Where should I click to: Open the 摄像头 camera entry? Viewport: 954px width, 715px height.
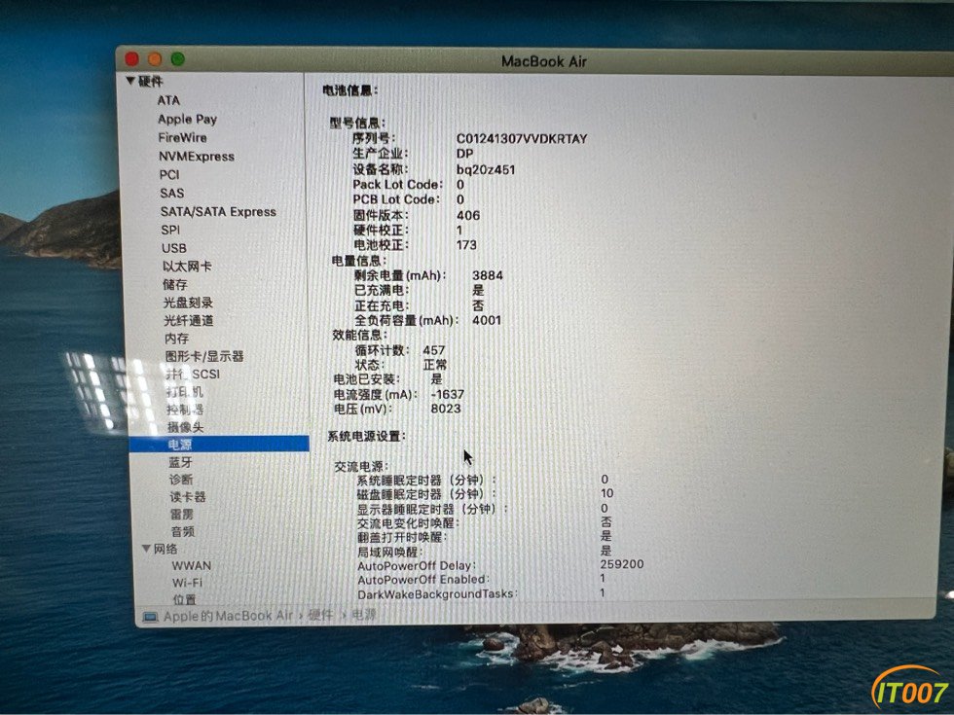[186, 427]
